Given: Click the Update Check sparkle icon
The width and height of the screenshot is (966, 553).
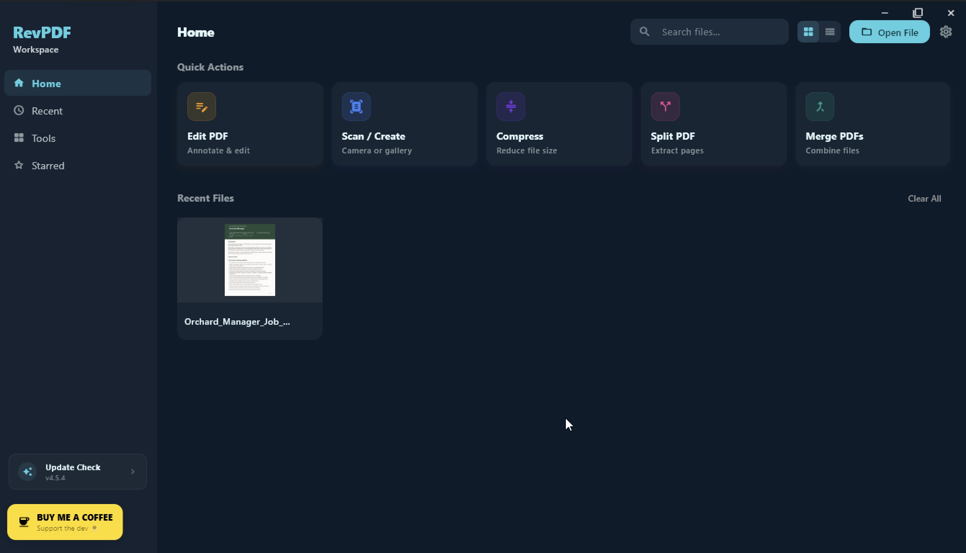Looking at the screenshot, I should [27, 471].
